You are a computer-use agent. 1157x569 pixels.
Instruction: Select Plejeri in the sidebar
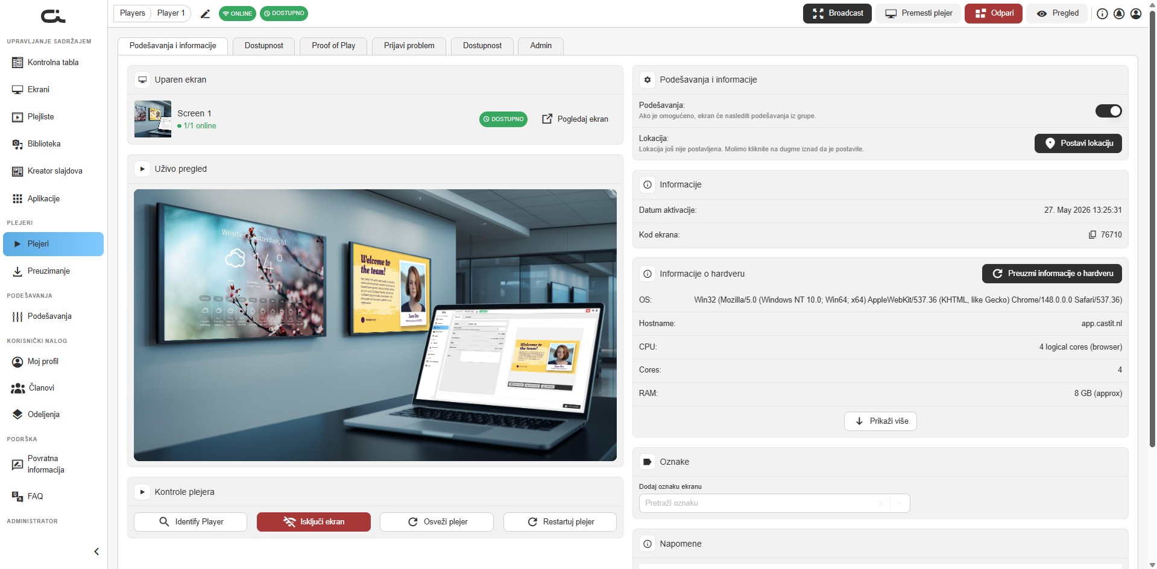(53, 244)
